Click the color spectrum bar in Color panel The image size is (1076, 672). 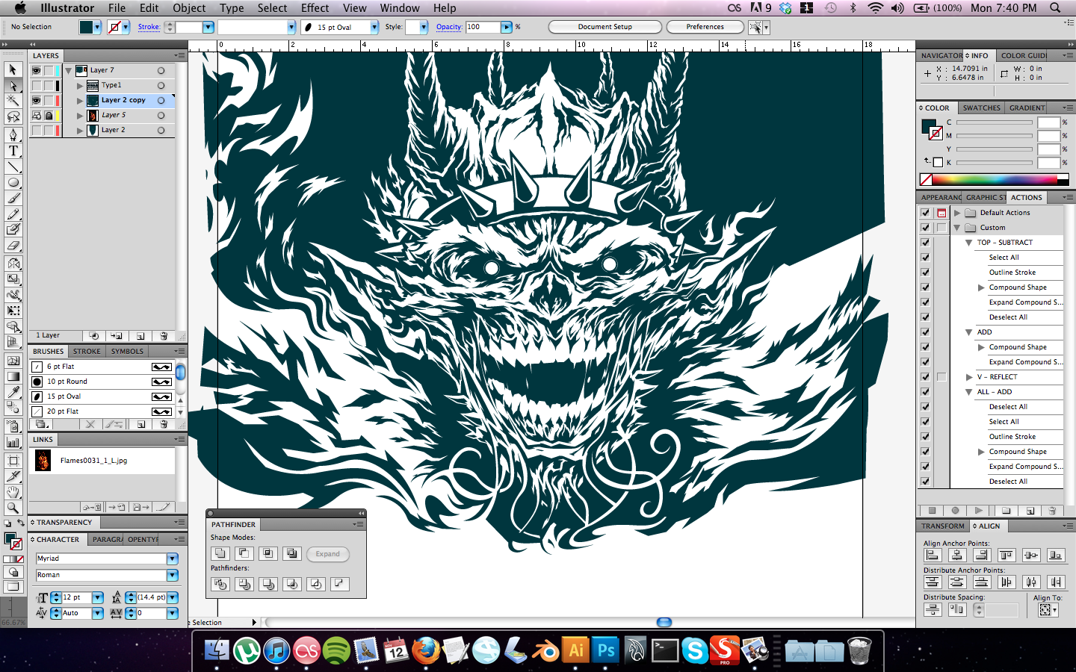point(995,179)
